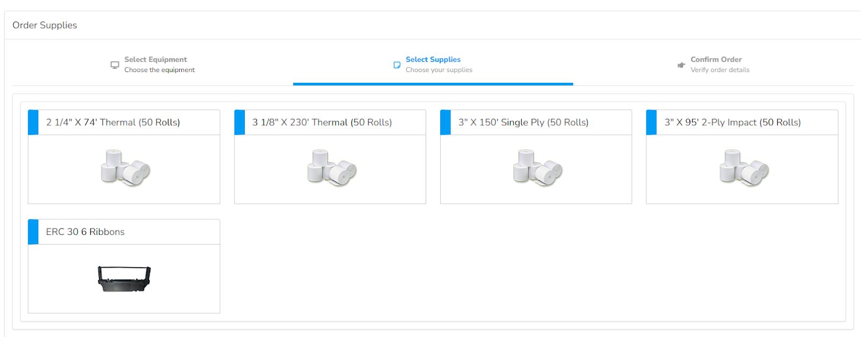
Task: Click paper rolls image for 2 1/4" Thermal
Action: (x=125, y=168)
